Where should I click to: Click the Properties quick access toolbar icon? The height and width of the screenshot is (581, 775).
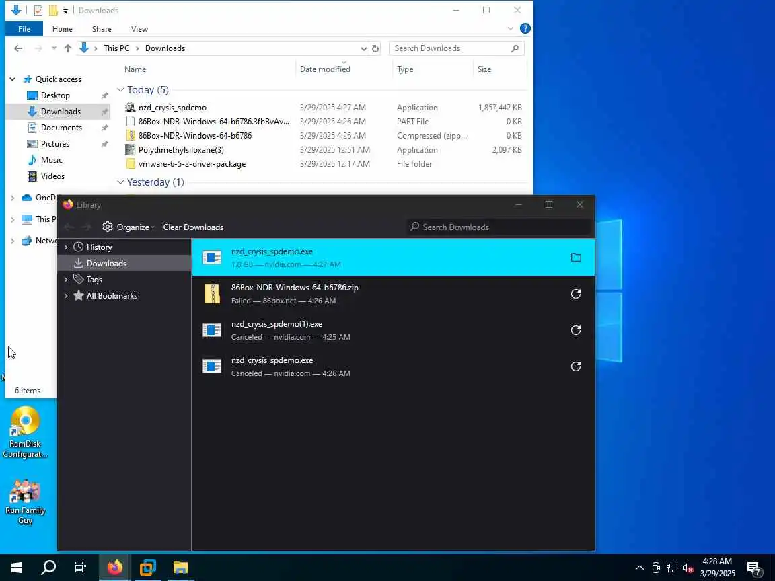[x=38, y=10]
